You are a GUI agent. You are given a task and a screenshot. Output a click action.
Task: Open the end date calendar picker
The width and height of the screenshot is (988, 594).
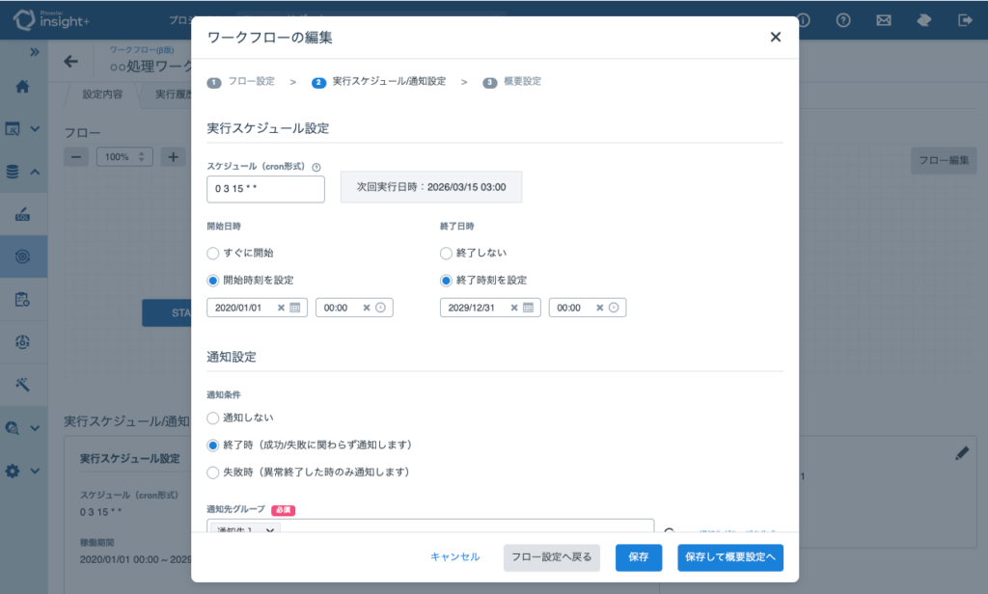click(529, 308)
